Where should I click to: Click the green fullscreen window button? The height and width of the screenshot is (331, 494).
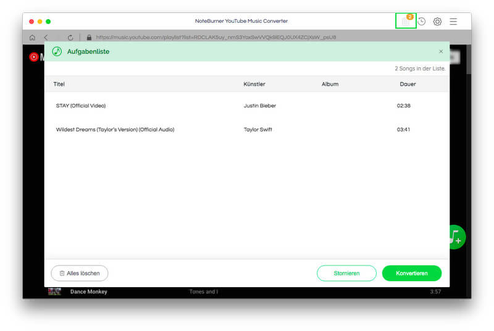48,22
